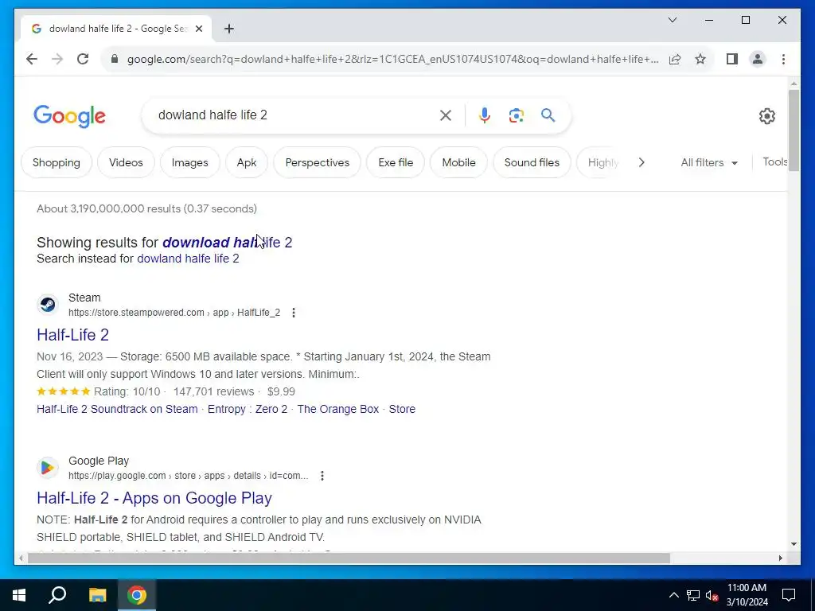Open the Tools option

click(774, 162)
